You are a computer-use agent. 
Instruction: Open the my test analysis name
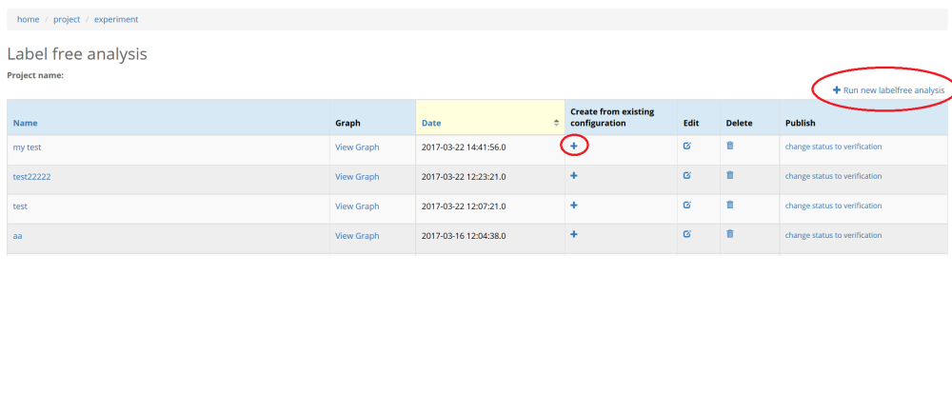coord(28,147)
